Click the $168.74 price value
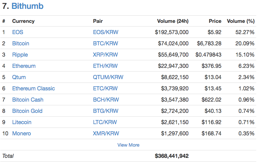This screenshot has height=164, width=260. click(x=211, y=133)
